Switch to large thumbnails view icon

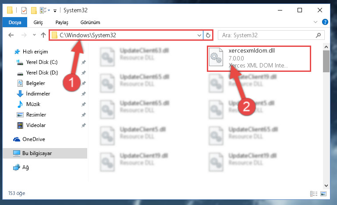click(323, 194)
